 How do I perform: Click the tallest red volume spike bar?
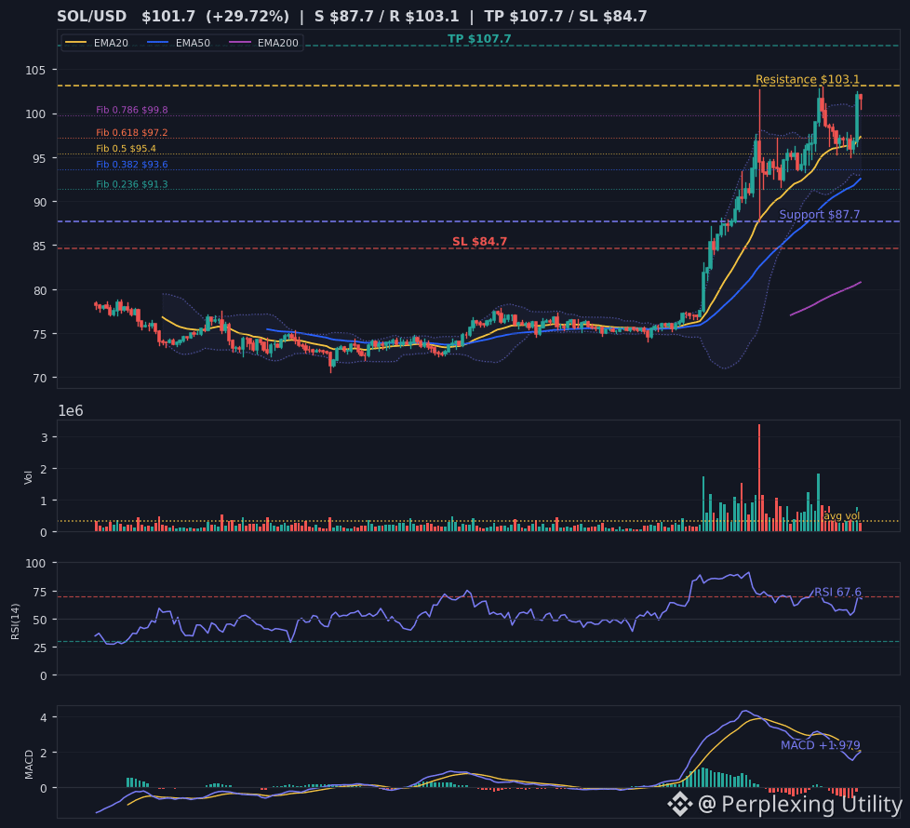coord(759,477)
